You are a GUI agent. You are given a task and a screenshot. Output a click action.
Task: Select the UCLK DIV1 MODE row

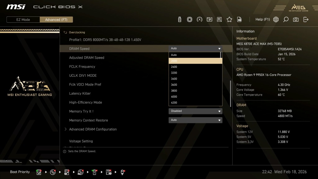pos(83,76)
